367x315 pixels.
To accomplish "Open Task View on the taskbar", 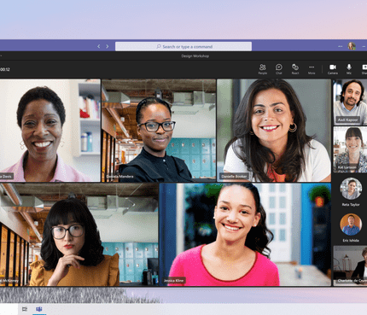I will [25, 309].
